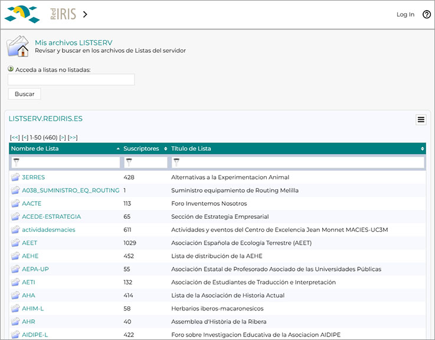Click title 'Assemblea d'Història de la Ribera'
This screenshot has width=435, height=340.
[x=218, y=322]
